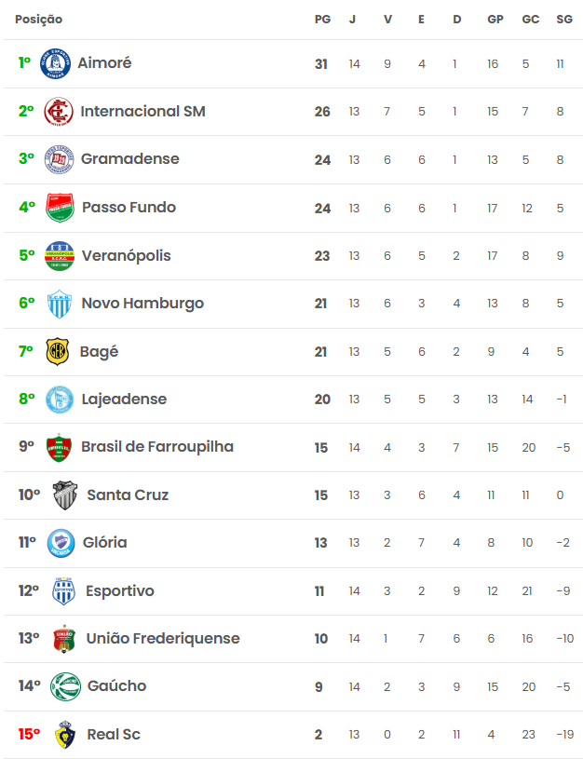Image resolution: width=583 pixels, height=759 pixels.
Task: Click the Glória team logo
Action: click(61, 543)
